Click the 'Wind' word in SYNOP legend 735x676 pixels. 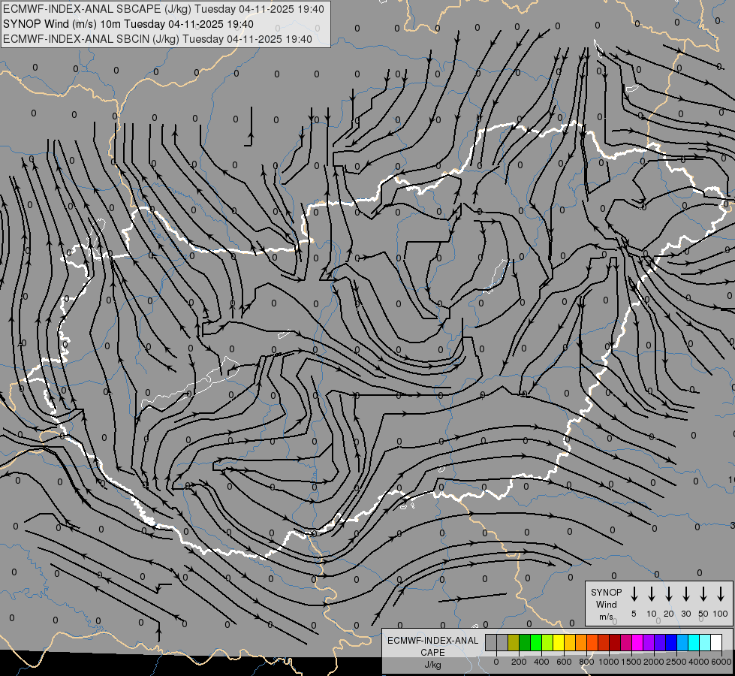click(x=606, y=604)
